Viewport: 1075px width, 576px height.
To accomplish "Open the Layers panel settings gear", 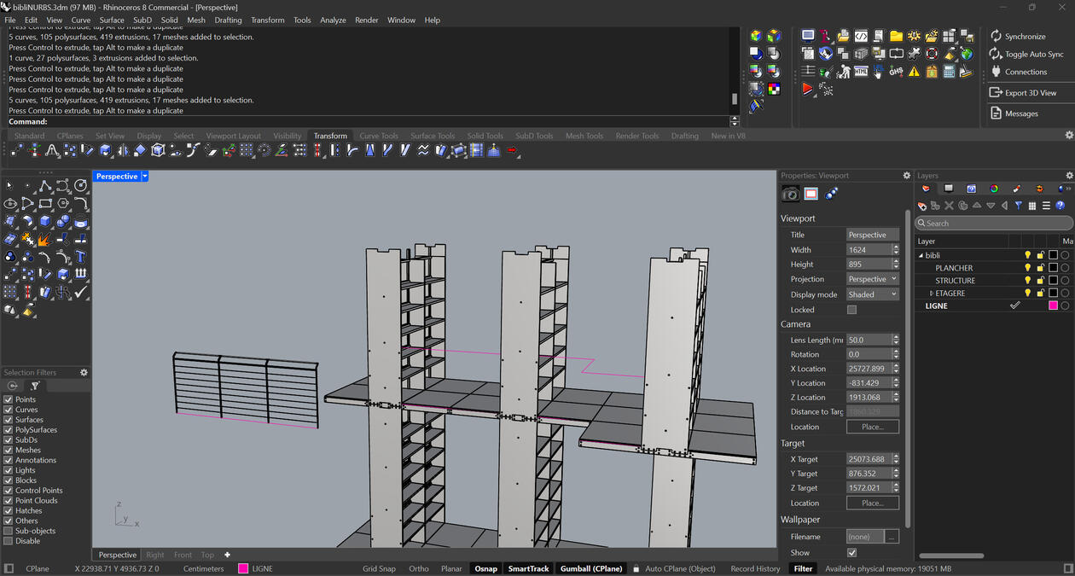I will (1069, 175).
